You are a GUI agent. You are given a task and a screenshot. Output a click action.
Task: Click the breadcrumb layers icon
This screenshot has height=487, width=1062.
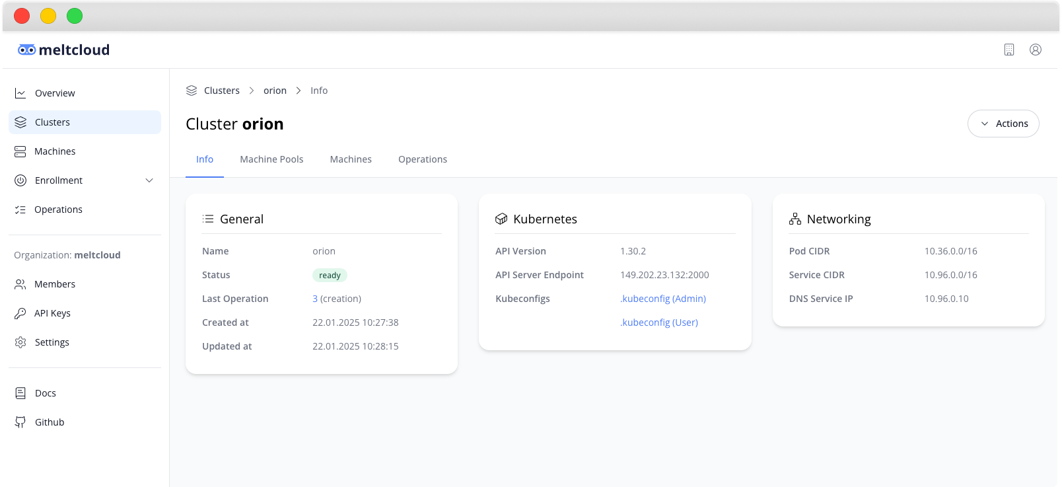pyautogui.click(x=192, y=91)
